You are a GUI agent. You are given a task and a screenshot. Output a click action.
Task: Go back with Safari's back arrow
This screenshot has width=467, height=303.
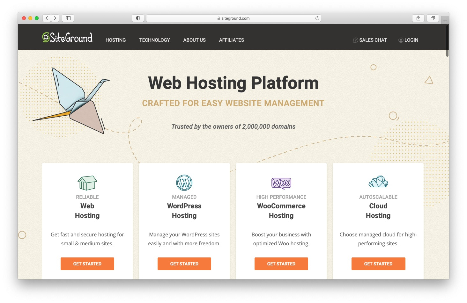coord(47,18)
